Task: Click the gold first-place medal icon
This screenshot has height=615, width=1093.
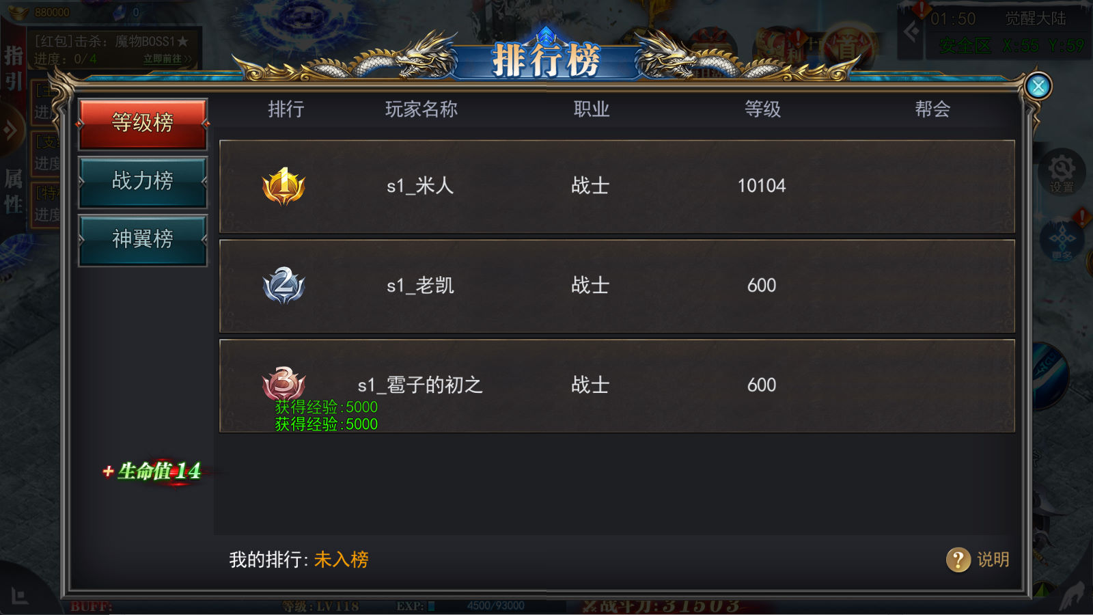Action: coord(283,186)
